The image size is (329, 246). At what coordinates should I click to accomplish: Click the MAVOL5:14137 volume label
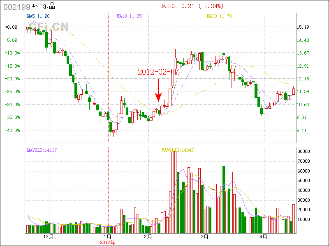42,150
